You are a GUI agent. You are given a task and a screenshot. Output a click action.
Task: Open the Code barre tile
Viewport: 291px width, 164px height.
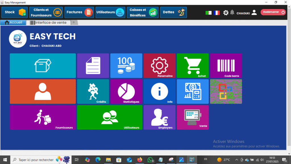226,65
